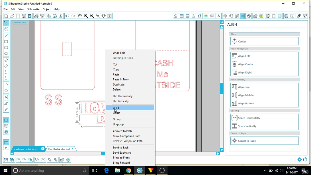Click the Open file folder icon
The height and width of the screenshot is (175, 311).
point(12,16)
